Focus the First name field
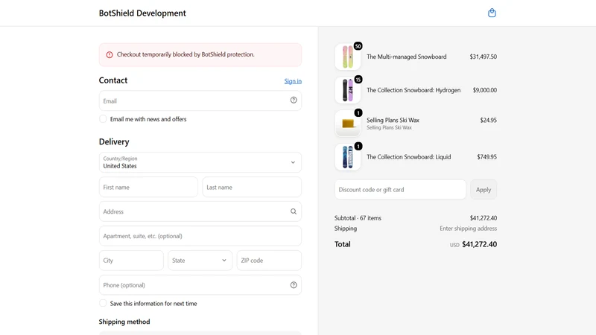Viewport: 596px width, 335px height. (148, 188)
